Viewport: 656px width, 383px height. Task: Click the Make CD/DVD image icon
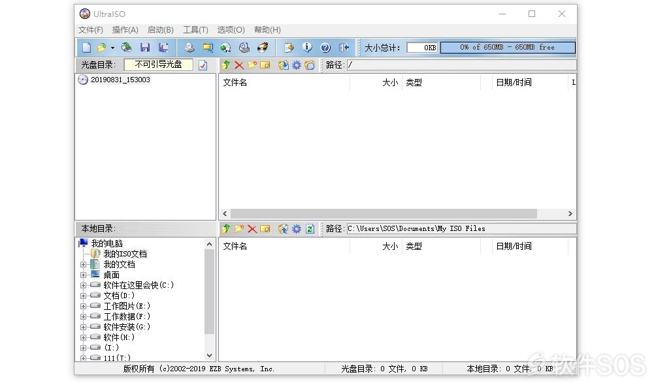(x=189, y=48)
